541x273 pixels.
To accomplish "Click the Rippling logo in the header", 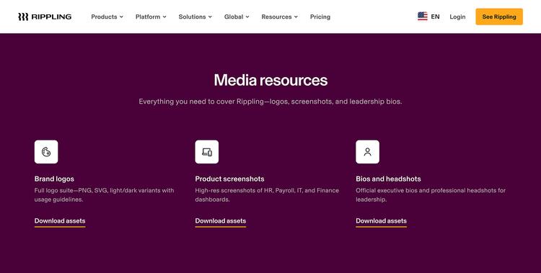I will 45,17.
